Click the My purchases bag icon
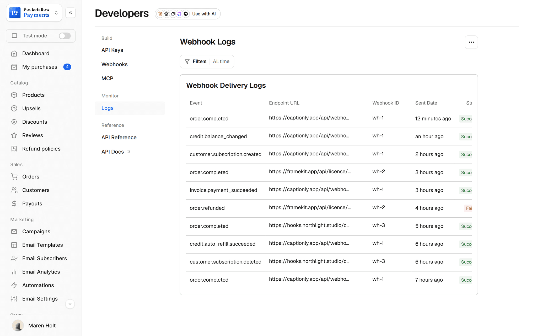The height and width of the screenshot is (336, 537). (x=14, y=67)
